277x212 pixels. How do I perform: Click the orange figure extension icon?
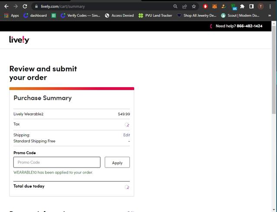(224, 6)
